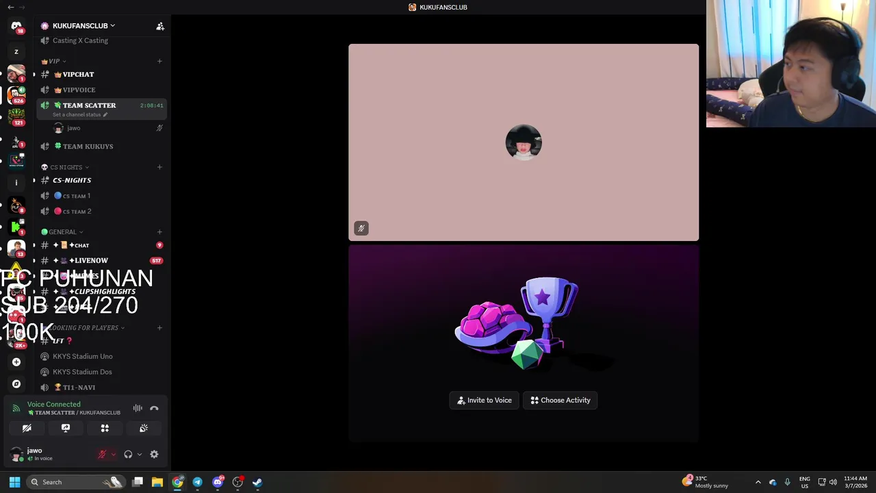Turn on camera in voice panel

pyautogui.click(x=27, y=428)
